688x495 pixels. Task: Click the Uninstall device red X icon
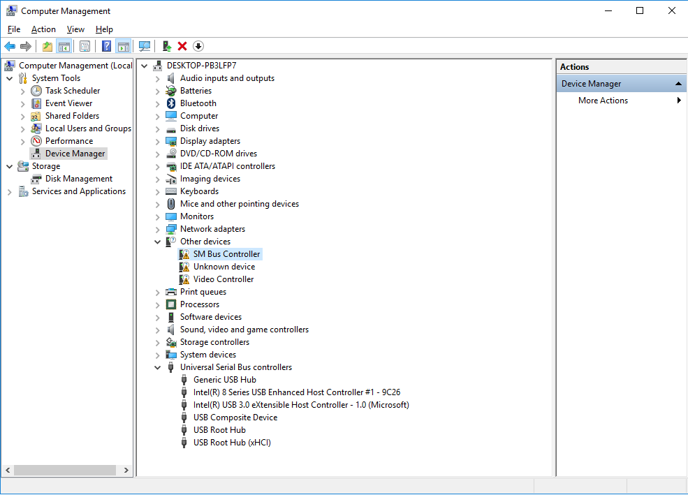pos(182,46)
